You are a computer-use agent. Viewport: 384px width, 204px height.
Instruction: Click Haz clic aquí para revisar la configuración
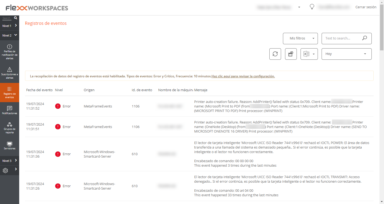tap(243, 76)
